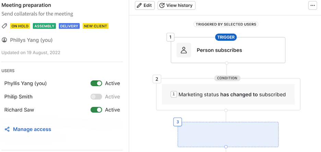The width and height of the screenshot is (321, 152).
Task: Enable Philip Smith's active toggle
Action: 96,97
